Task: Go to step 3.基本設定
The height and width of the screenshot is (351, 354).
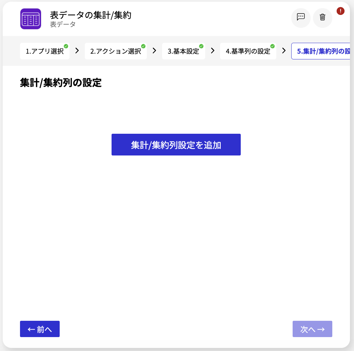Action: [183, 51]
